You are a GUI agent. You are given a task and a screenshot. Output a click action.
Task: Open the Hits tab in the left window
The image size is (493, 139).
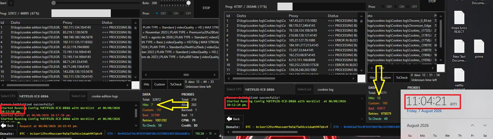click(x=146, y=84)
